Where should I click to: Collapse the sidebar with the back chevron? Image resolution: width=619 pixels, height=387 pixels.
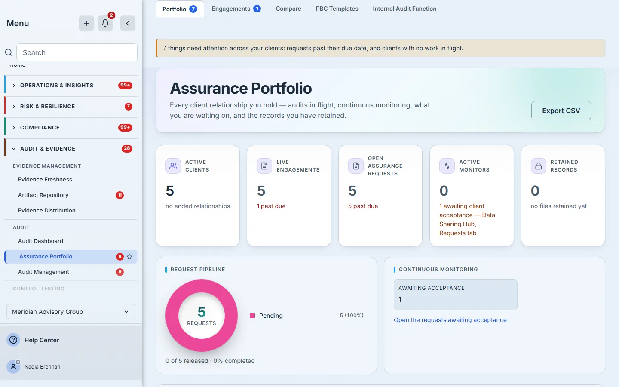click(x=128, y=23)
